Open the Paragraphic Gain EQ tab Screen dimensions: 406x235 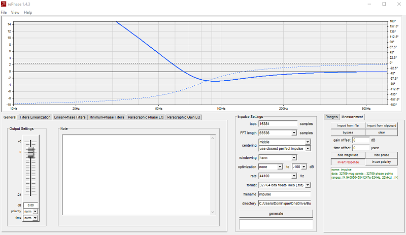(x=184, y=117)
